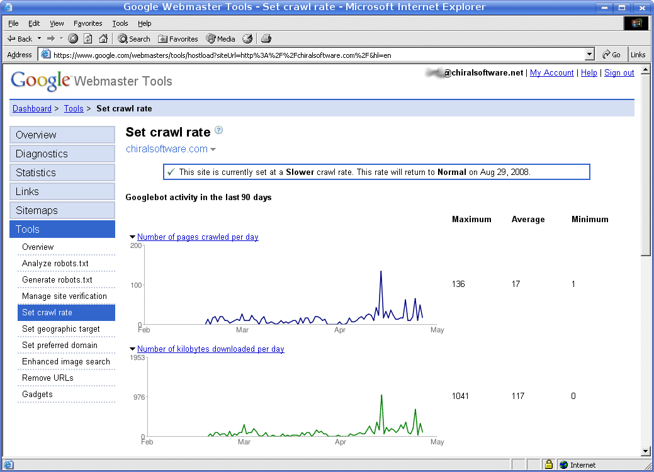The width and height of the screenshot is (654, 472).
Task: Go to the Home page icon
Action: 103,39
